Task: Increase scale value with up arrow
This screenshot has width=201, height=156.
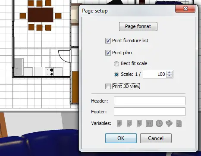Action: 170,72
